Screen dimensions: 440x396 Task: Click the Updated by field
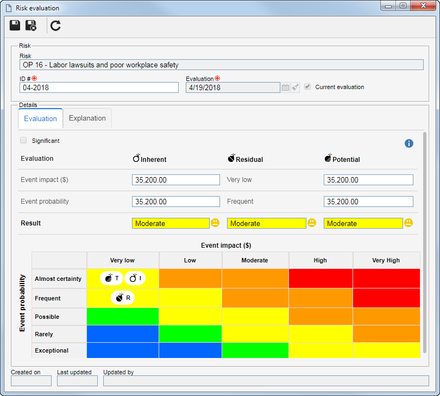pos(266,381)
